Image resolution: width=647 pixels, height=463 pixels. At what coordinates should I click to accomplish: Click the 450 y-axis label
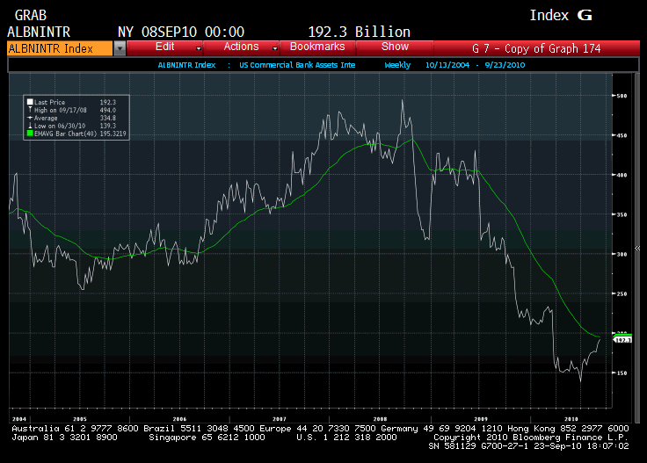(622, 135)
